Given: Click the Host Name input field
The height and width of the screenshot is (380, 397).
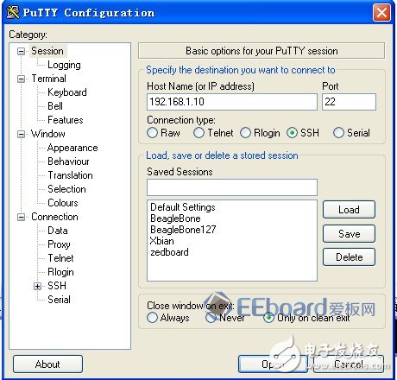Looking at the screenshot, I should pos(232,102).
